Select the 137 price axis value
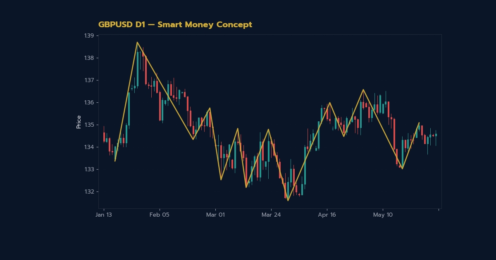The height and width of the screenshot is (260, 496). coord(89,80)
